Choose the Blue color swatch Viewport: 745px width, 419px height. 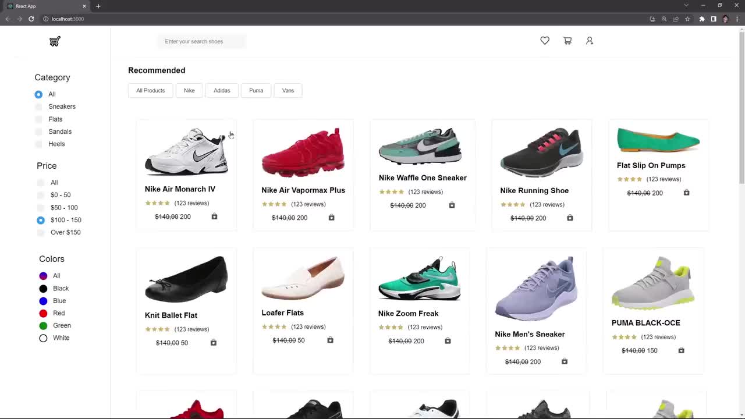pyautogui.click(x=43, y=301)
